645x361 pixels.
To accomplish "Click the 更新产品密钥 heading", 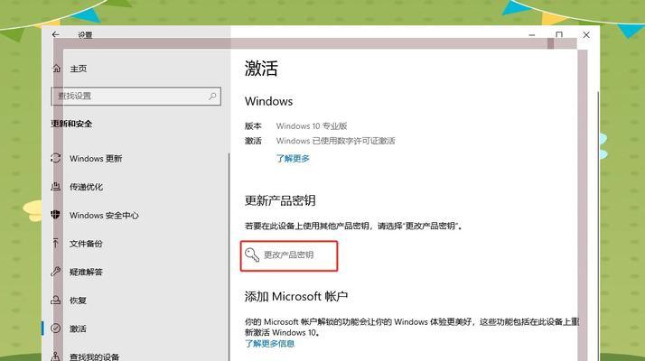I will click(x=280, y=200).
